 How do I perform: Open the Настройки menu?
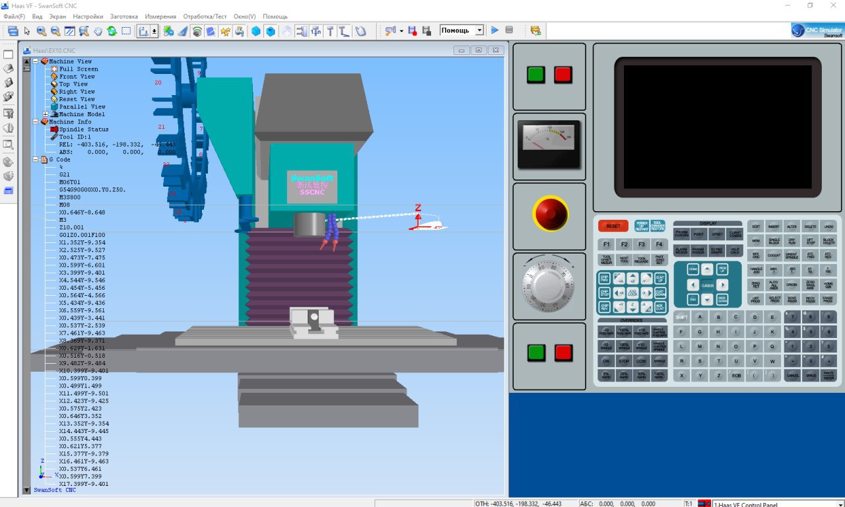(x=88, y=17)
